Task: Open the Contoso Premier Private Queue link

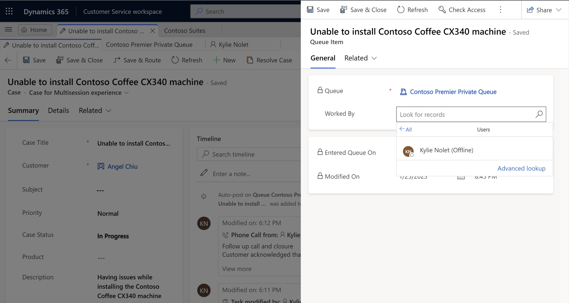Action: pos(453,92)
